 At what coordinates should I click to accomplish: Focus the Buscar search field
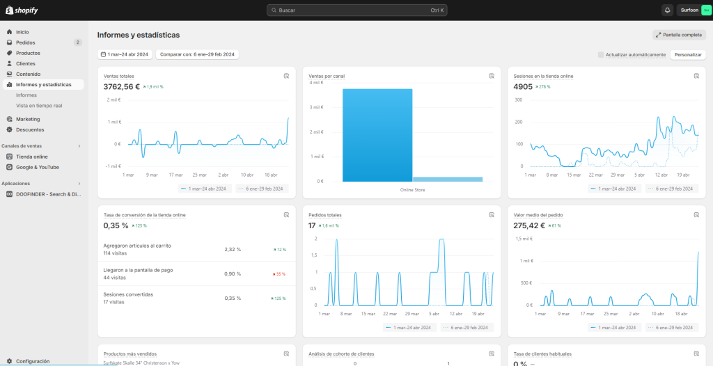356,10
